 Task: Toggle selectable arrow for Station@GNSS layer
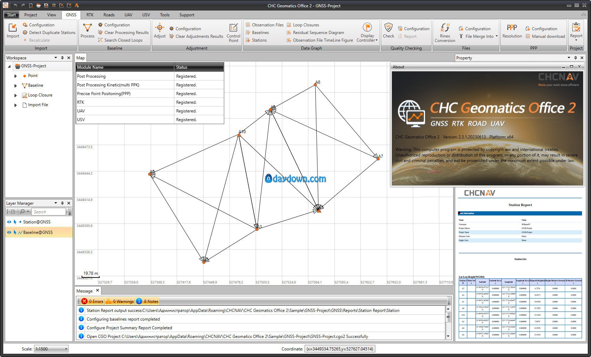pyautogui.click(x=15, y=222)
